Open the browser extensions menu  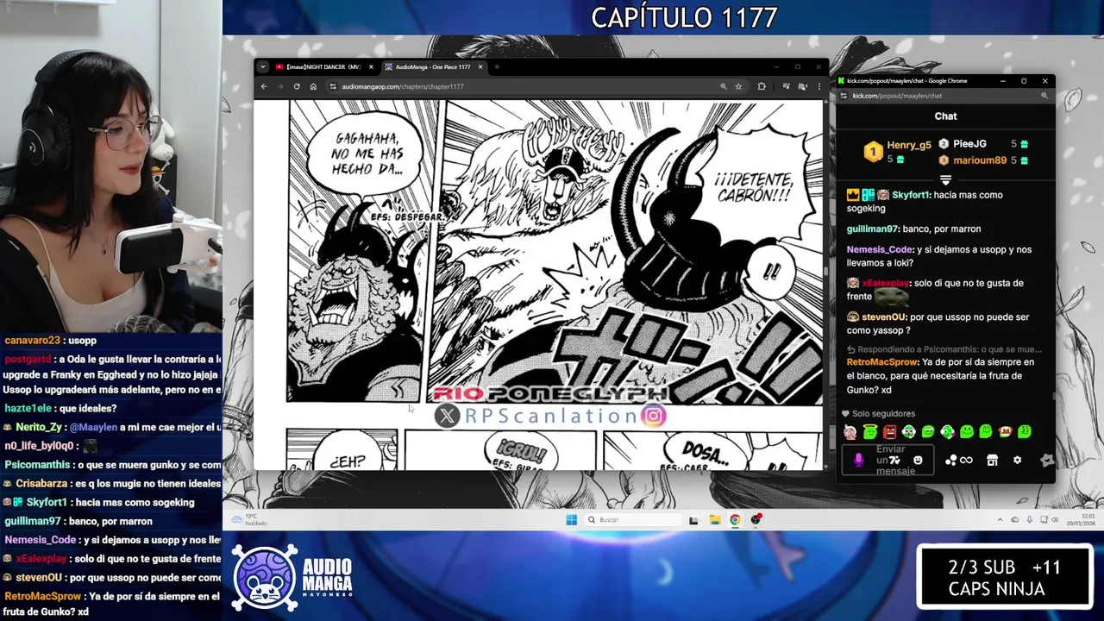pyautogui.click(x=762, y=86)
